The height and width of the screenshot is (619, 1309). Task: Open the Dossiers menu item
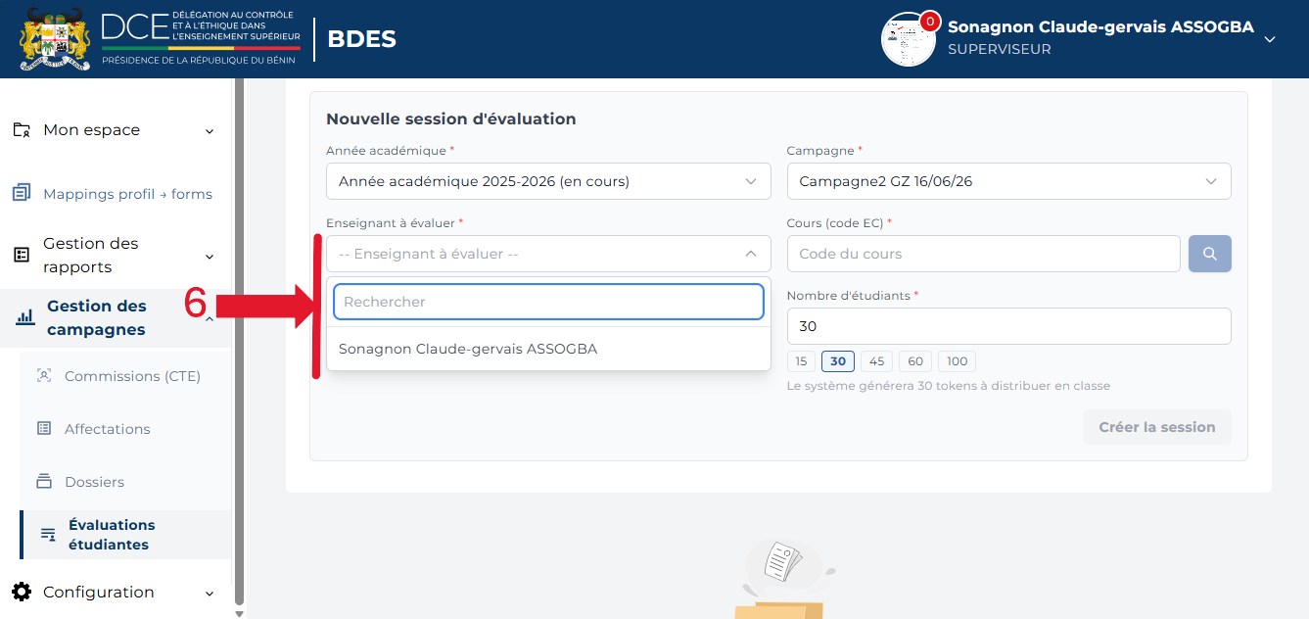(94, 482)
